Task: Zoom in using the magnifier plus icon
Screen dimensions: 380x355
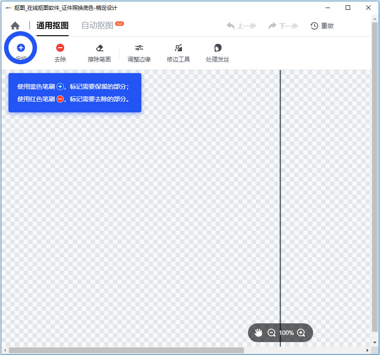Action: tap(301, 332)
